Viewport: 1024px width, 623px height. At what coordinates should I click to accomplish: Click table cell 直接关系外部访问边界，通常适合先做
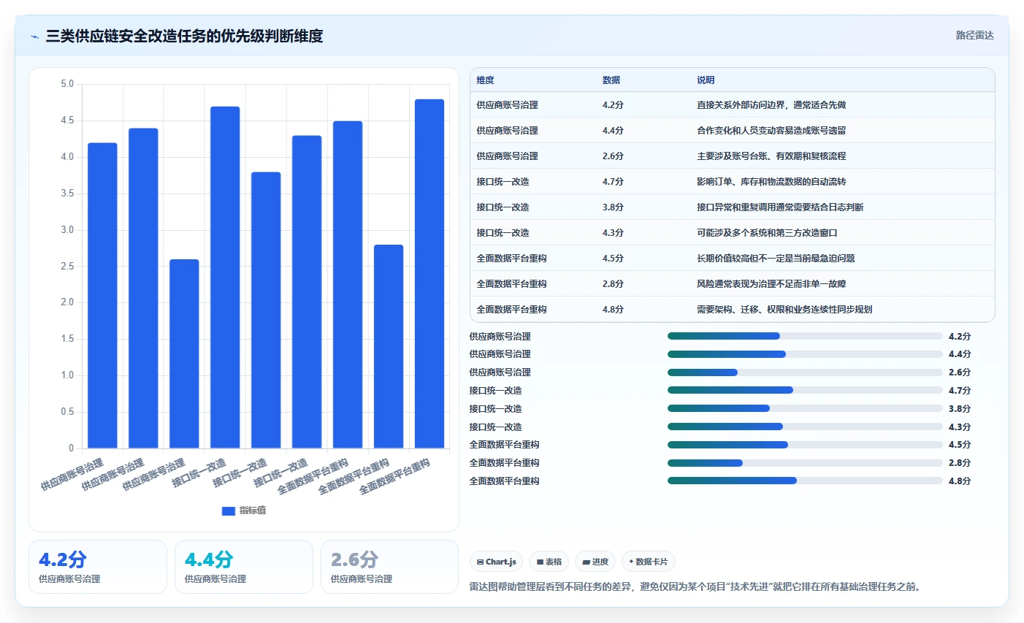[x=771, y=105]
